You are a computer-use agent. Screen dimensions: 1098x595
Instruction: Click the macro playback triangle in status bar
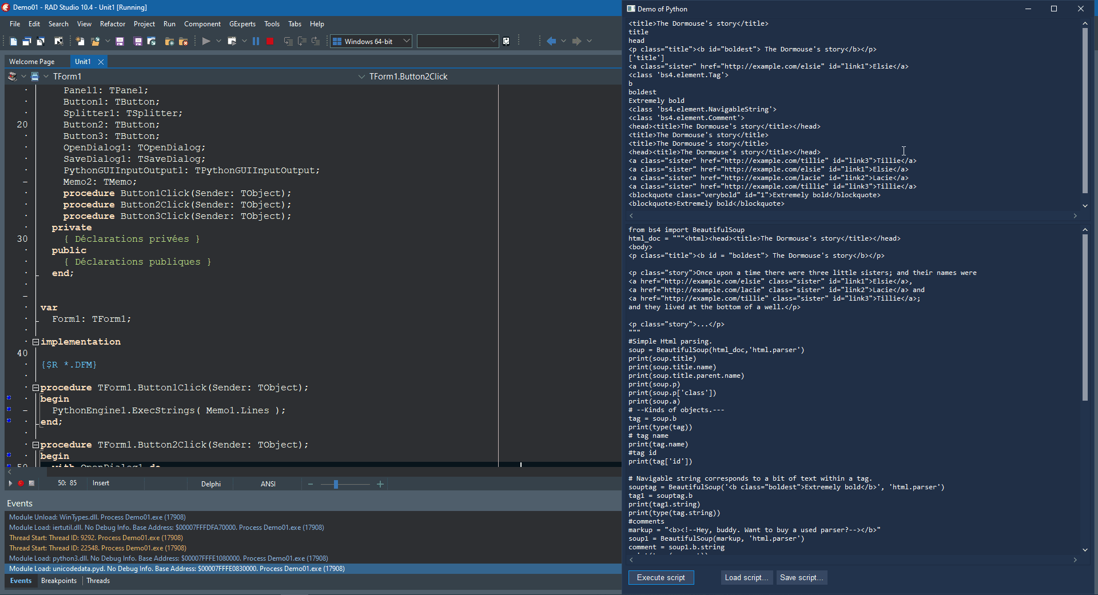pyautogui.click(x=10, y=484)
